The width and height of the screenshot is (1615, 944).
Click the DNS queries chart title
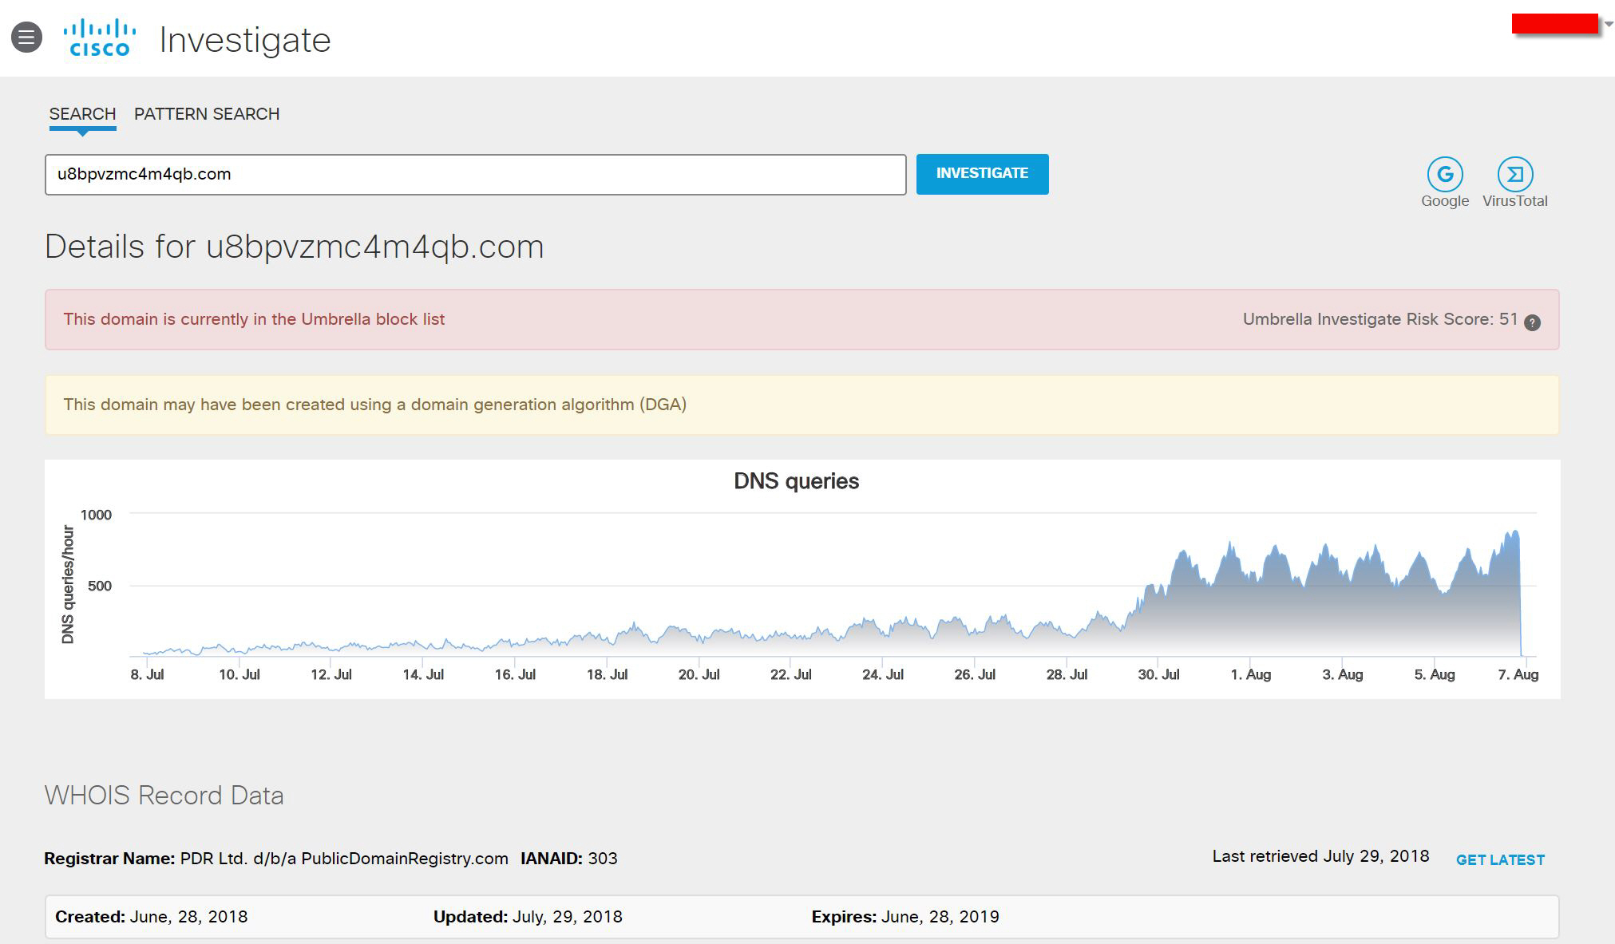pos(796,481)
